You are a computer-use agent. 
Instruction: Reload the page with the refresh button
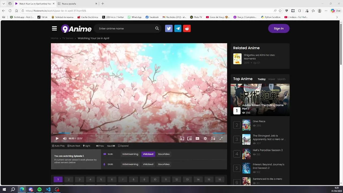(10, 11)
